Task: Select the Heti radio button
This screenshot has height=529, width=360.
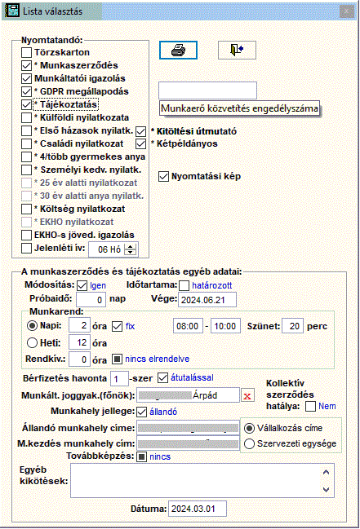Action: [32, 343]
